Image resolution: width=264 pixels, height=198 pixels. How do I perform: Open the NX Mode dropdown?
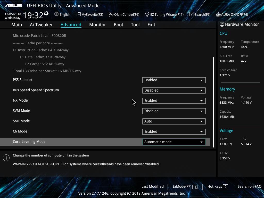point(174,101)
